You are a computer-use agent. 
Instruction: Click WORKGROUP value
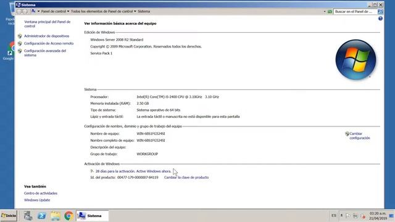coord(147,154)
